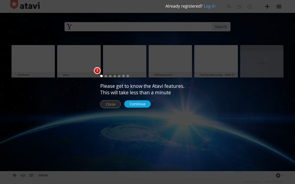Open the gear settings icon
The height and width of the screenshot is (184, 295).
[x=278, y=175]
